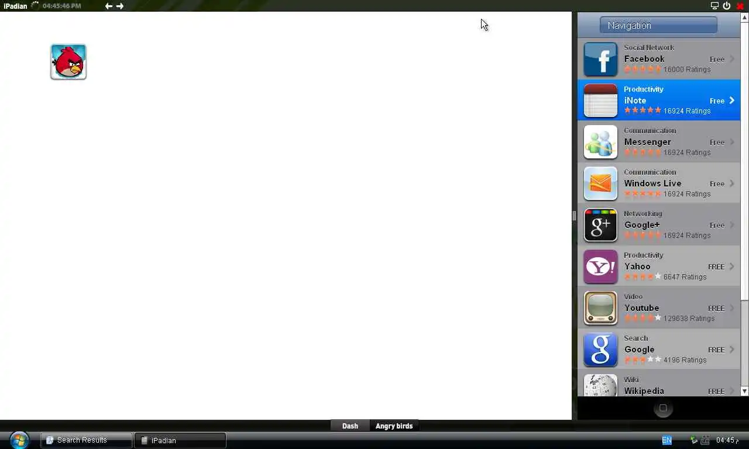
Task: Go forward with the right arrow
Action: click(x=120, y=6)
